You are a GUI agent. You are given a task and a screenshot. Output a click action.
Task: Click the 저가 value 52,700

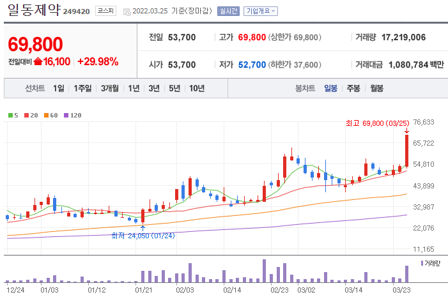(x=252, y=65)
